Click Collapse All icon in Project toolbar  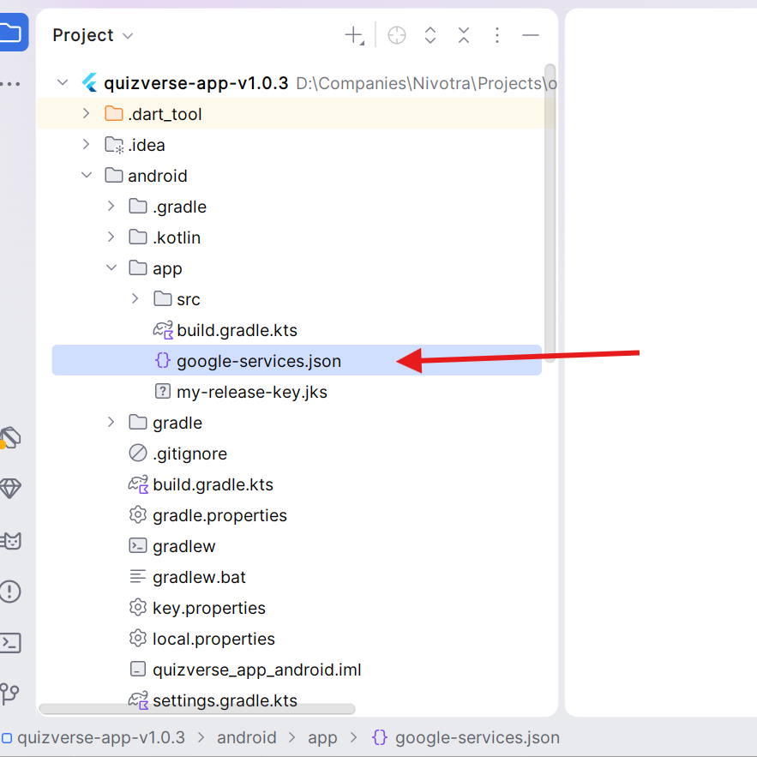(x=464, y=36)
